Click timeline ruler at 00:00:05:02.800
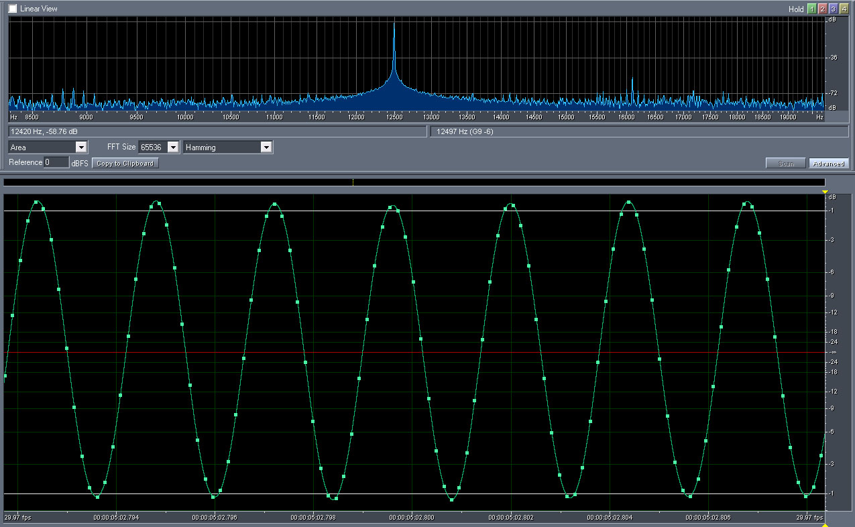This screenshot has width=855, height=527. [412, 518]
